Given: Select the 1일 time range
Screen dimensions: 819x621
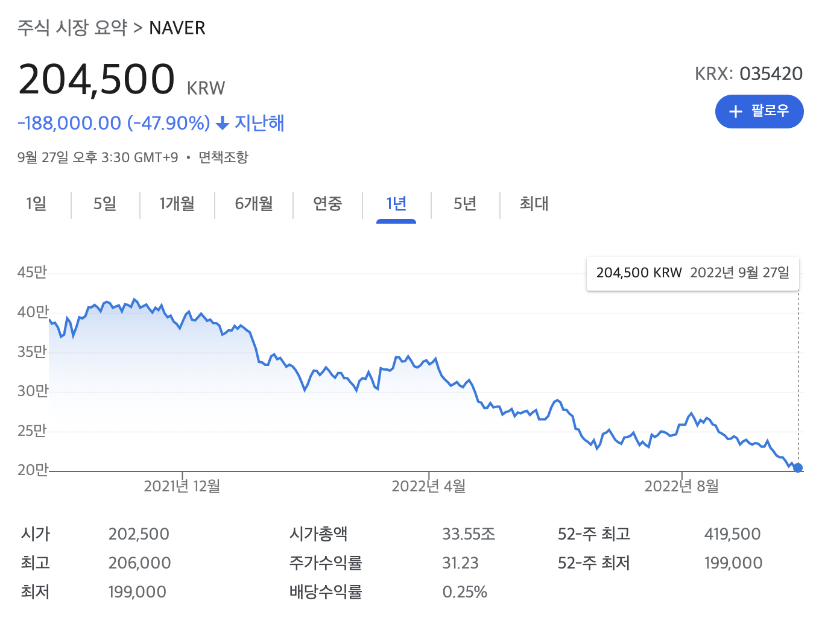Looking at the screenshot, I should coord(36,204).
